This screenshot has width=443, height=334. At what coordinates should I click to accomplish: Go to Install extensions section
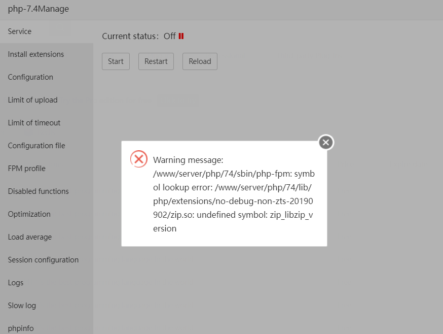point(36,54)
